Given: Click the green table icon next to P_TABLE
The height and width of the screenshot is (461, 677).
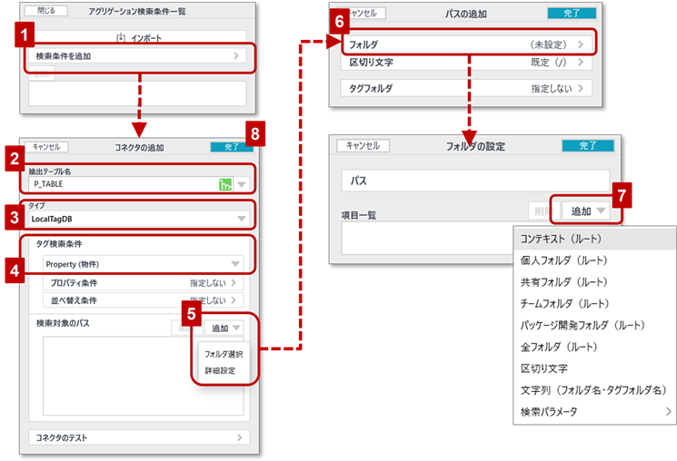Looking at the screenshot, I should (225, 184).
